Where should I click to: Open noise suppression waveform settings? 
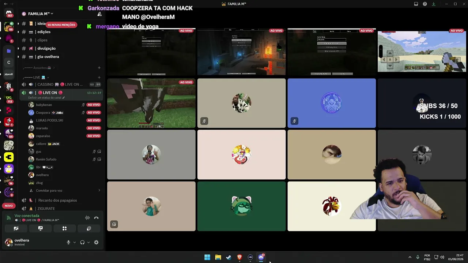(x=87, y=218)
